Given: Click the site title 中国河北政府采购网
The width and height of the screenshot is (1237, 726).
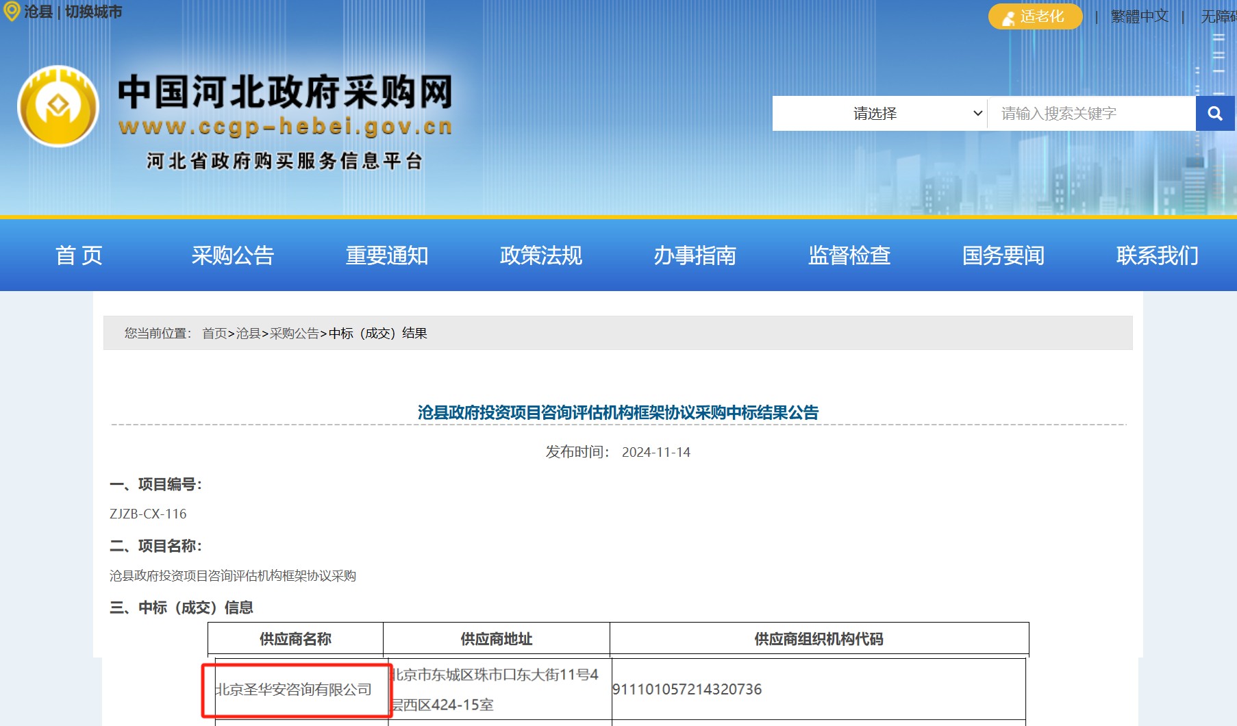Looking at the screenshot, I should (x=286, y=92).
